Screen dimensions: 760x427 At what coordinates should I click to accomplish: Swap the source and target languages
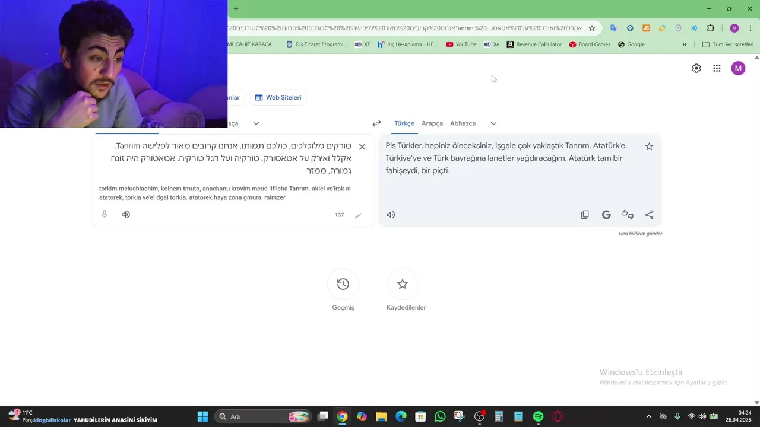click(x=376, y=123)
